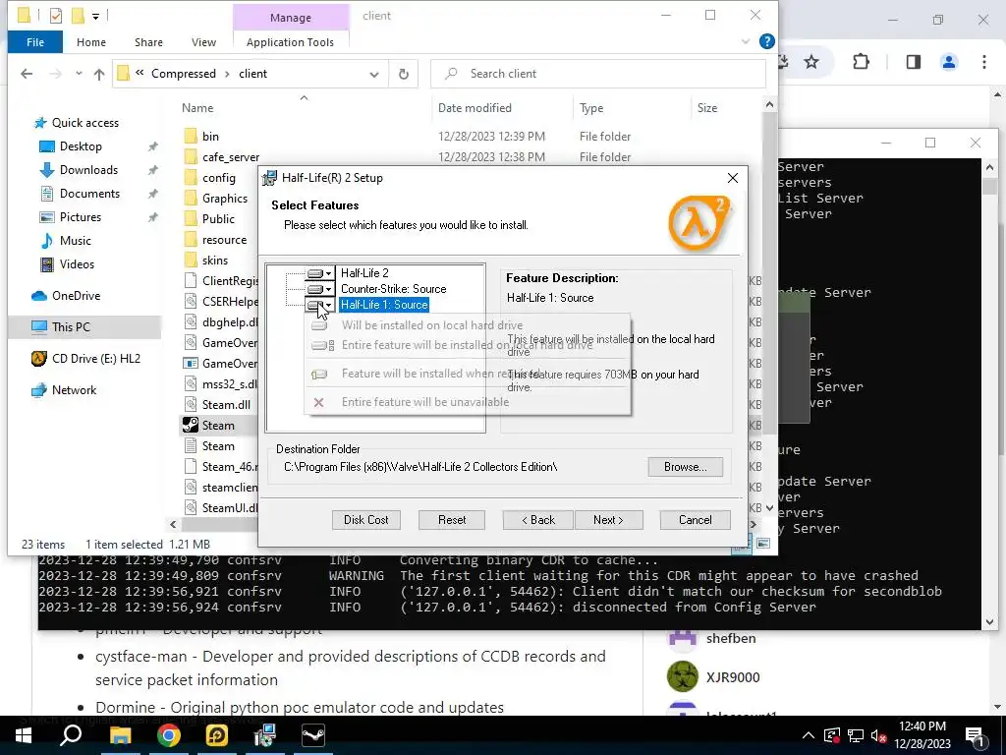Open Explorer help icon
Screen dimensions: 1006x755
click(x=766, y=41)
